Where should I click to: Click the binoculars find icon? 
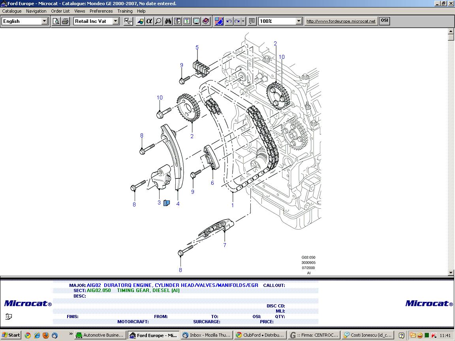(x=168, y=21)
